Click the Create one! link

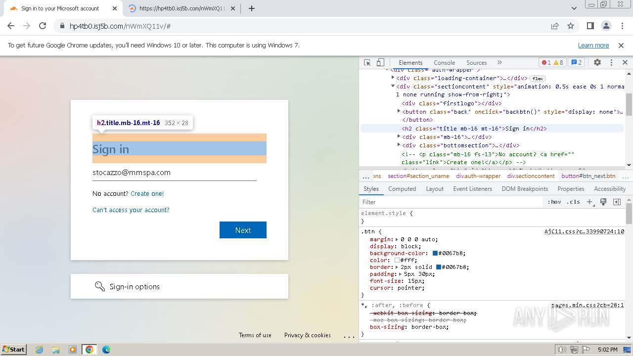point(147,194)
